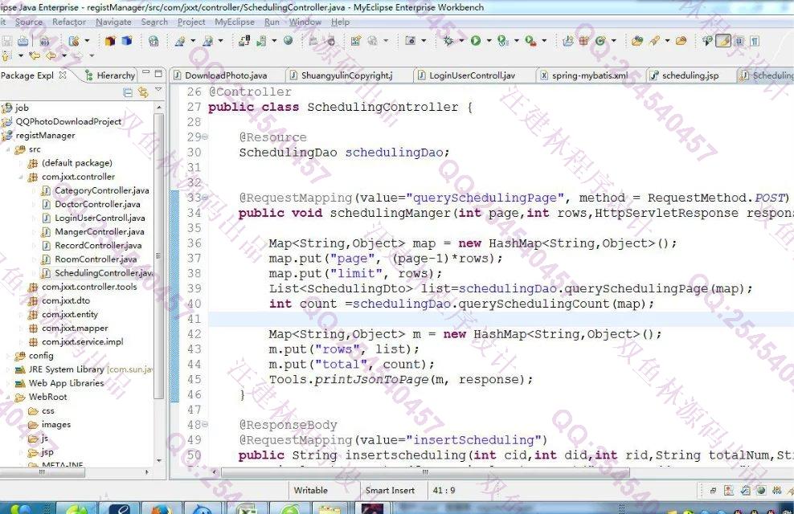The width and height of the screenshot is (794, 514).
Task: Toggle Link with Editor arrows icon
Action: click(144, 92)
